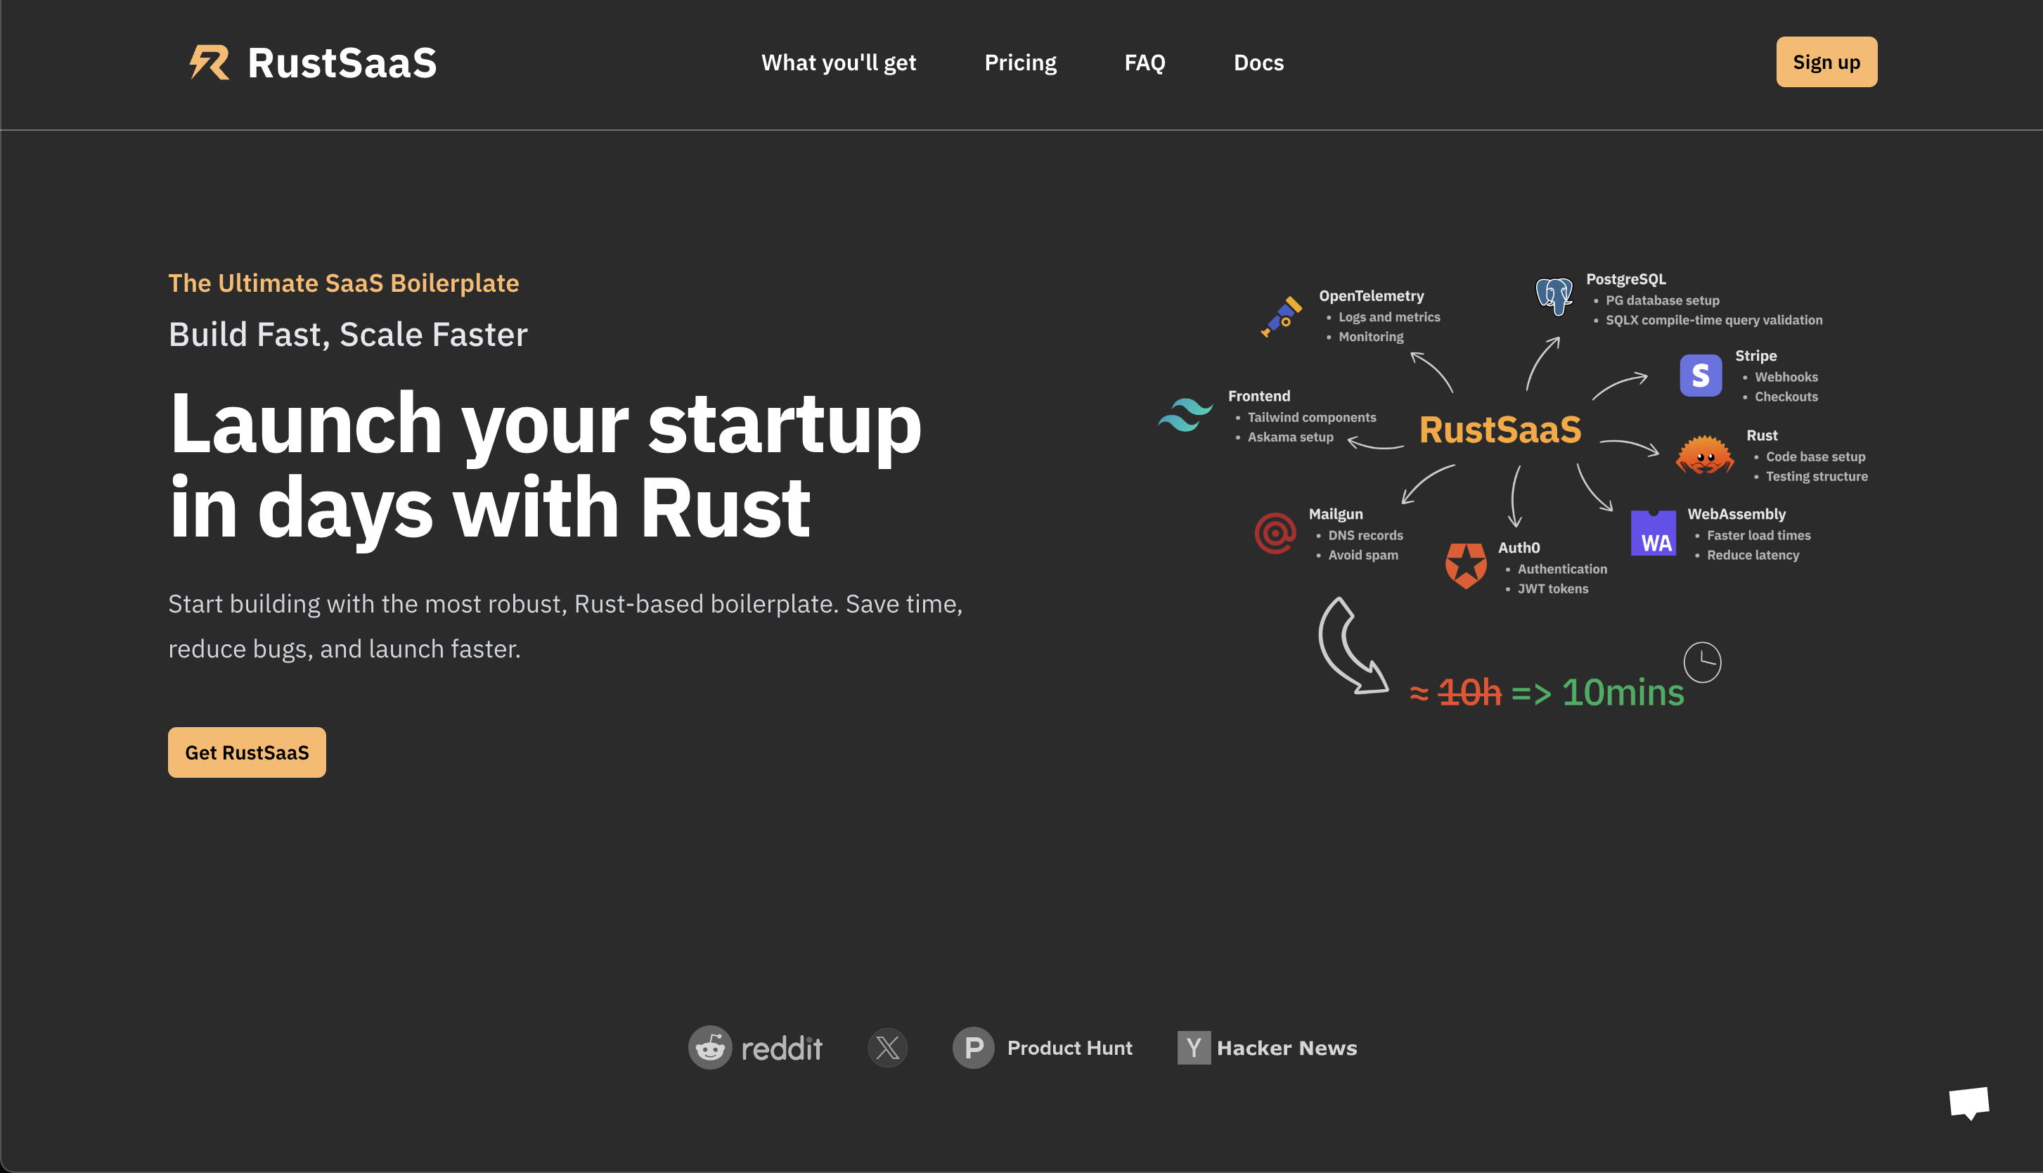Viewport: 2043px width, 1173px height.
Task: Click the OpenTelemetry heading text
Action: coord(1372,295)
